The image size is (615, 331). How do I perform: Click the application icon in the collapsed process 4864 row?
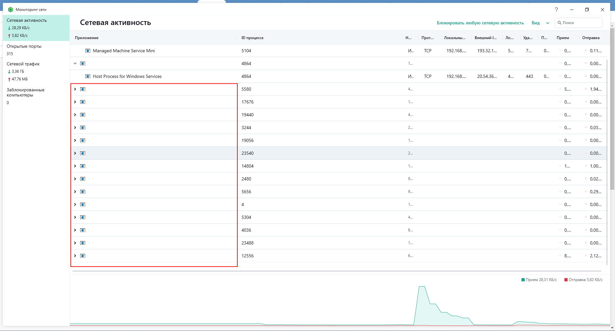83,63
